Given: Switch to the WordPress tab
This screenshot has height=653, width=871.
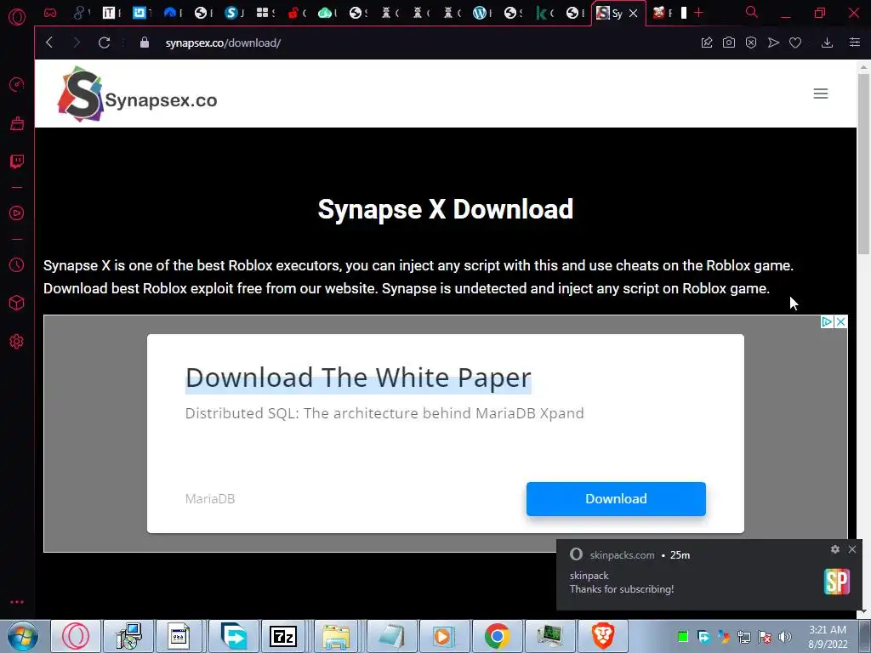Looking at the screenshot, I should tap(481, 13).
